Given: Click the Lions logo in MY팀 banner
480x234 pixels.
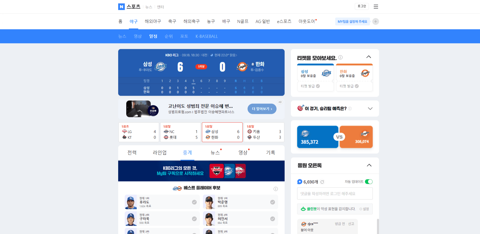Looking at the screenshot, I should (x=229, y=171).
